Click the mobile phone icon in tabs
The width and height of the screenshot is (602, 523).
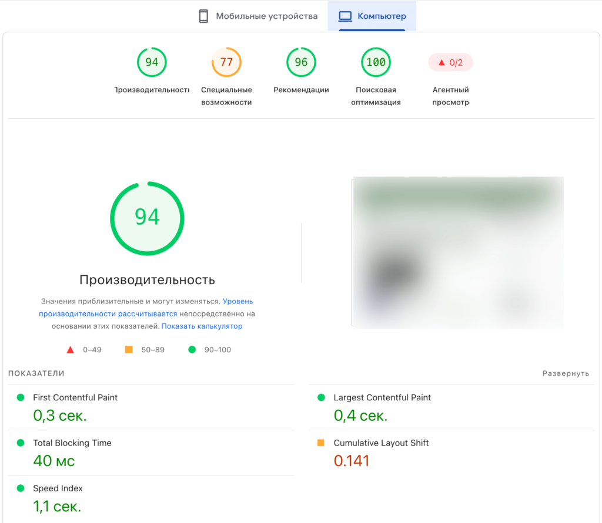pos(203,16)
